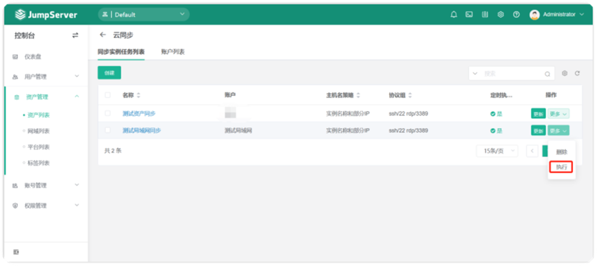Open the 测试局域网同步 task link
597x266 pixels.
coord(142,131)
